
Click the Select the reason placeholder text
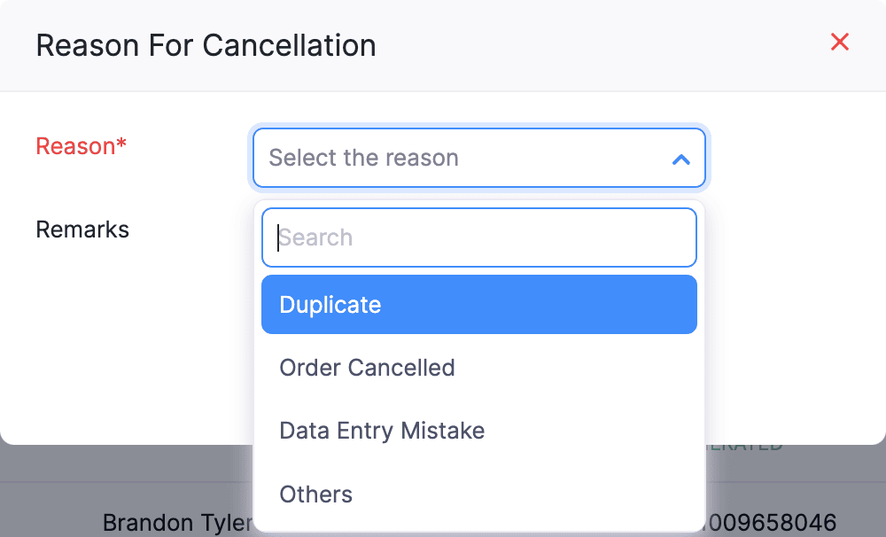[363, 158]
